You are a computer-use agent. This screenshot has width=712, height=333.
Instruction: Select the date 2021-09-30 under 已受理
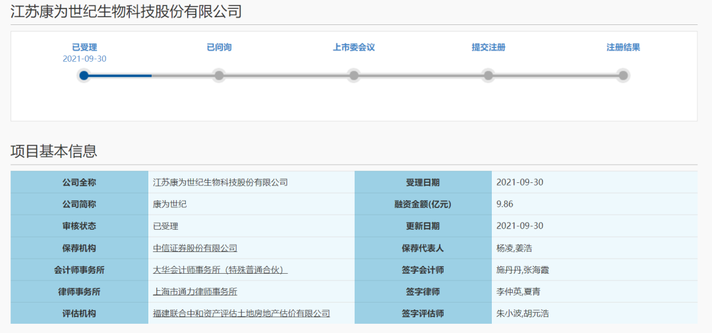pos(84,59)
